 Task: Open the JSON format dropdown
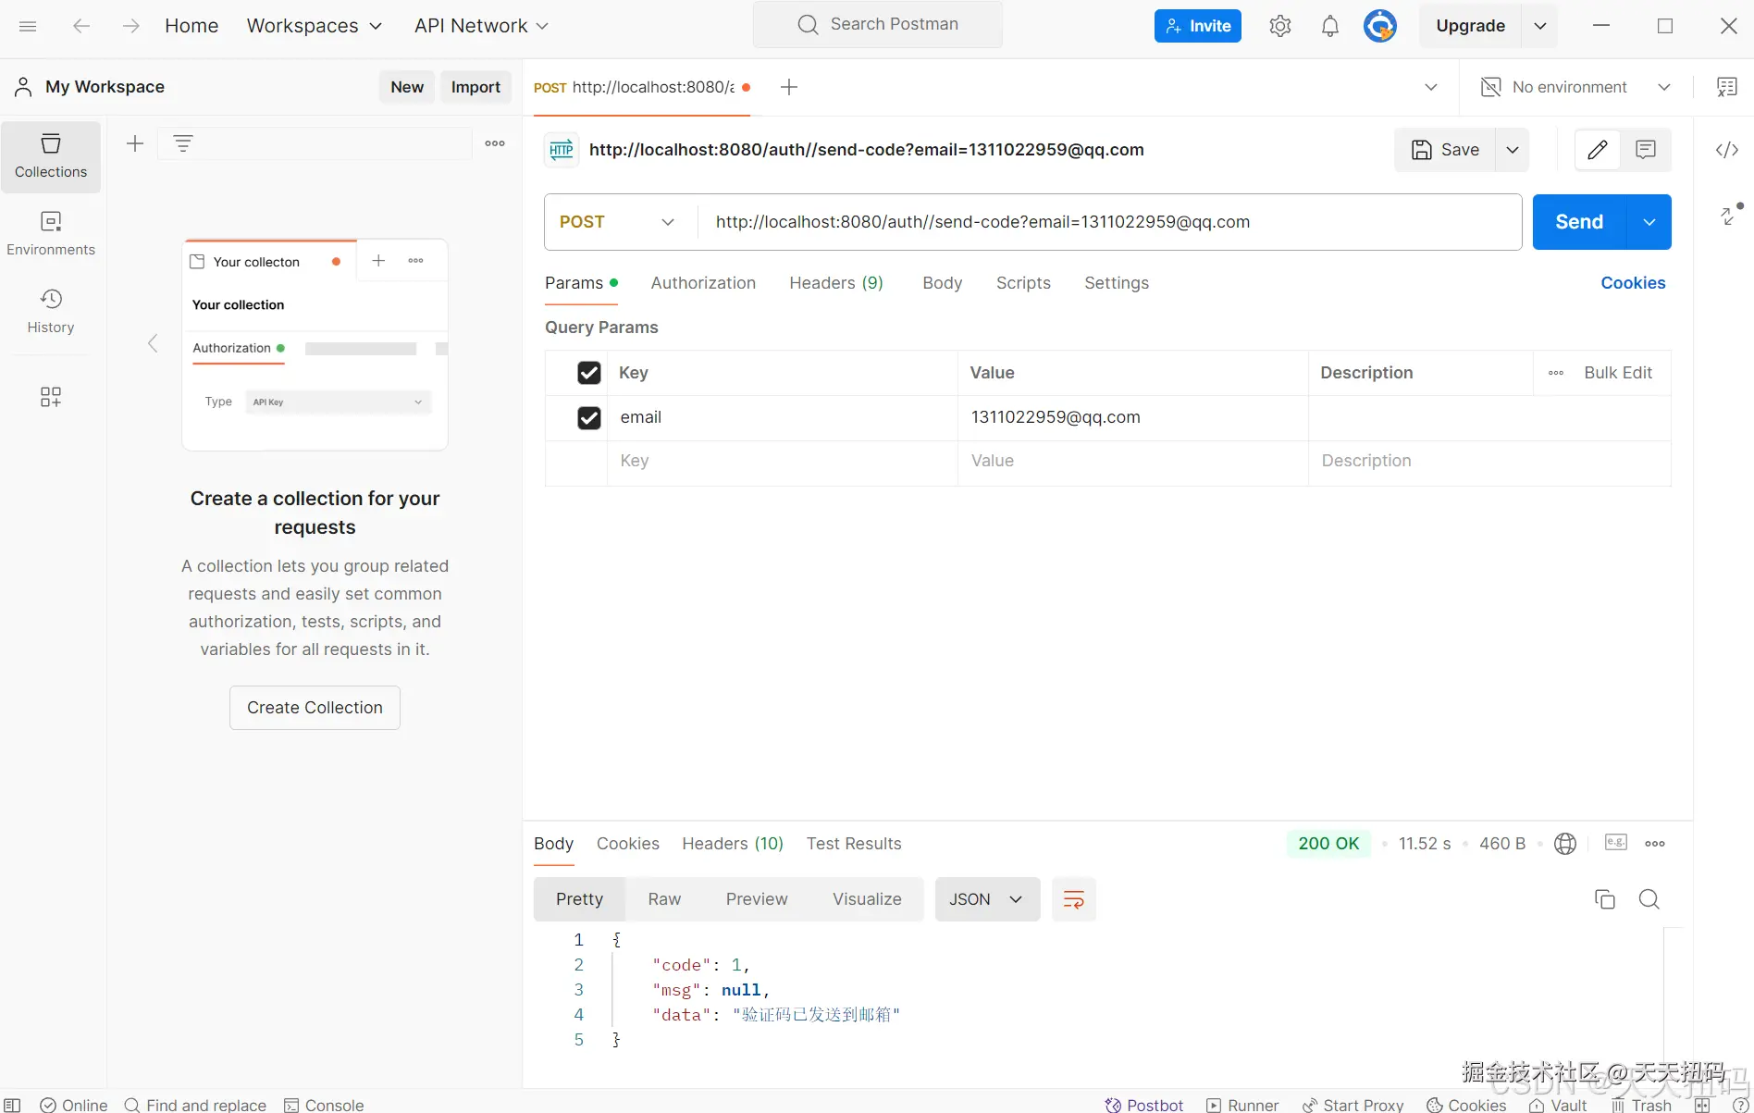click(987, 899)
